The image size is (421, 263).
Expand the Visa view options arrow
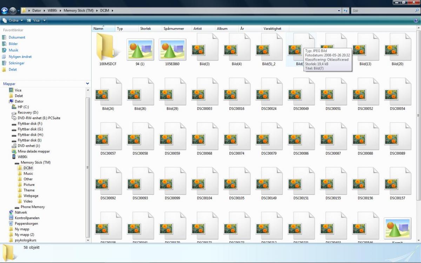click(45, 20)
